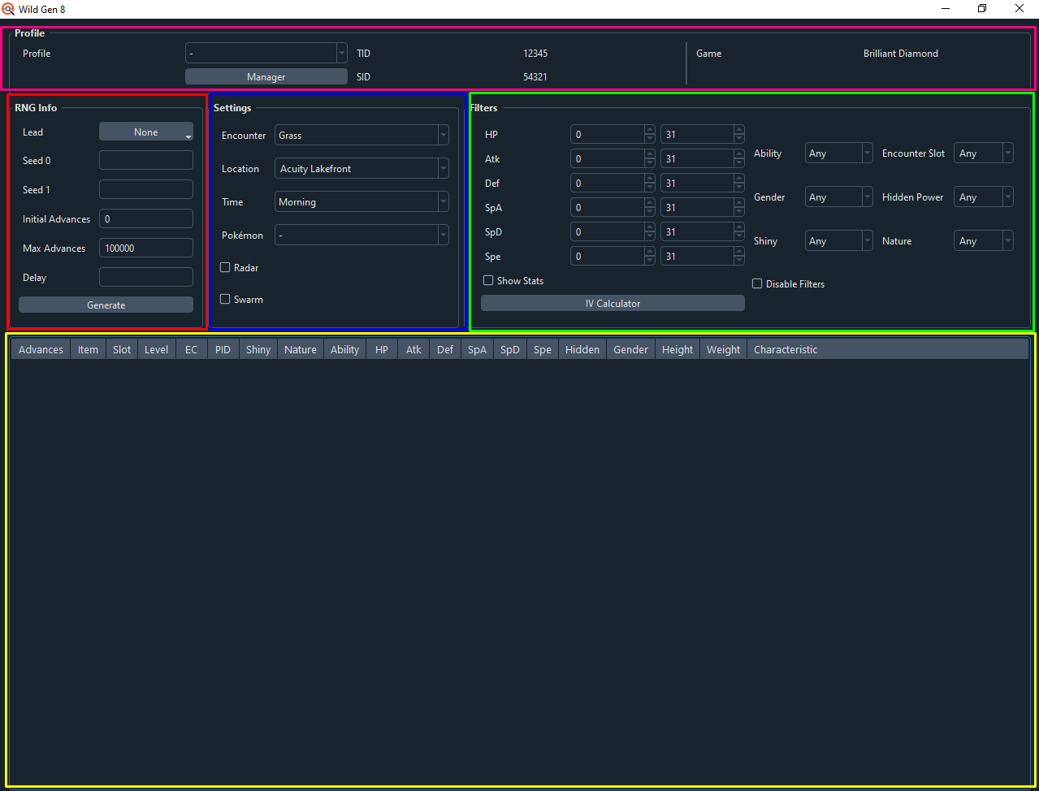The width and height of the screenshot is (1039, 791).
Task: Click the HP maximum IV field
Action: tap(703, 135)
